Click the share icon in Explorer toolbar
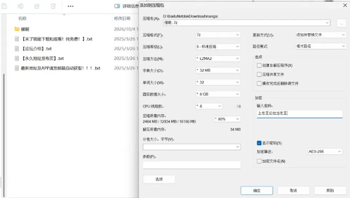This screenshot has height=198, width=350. click(37, 6)
